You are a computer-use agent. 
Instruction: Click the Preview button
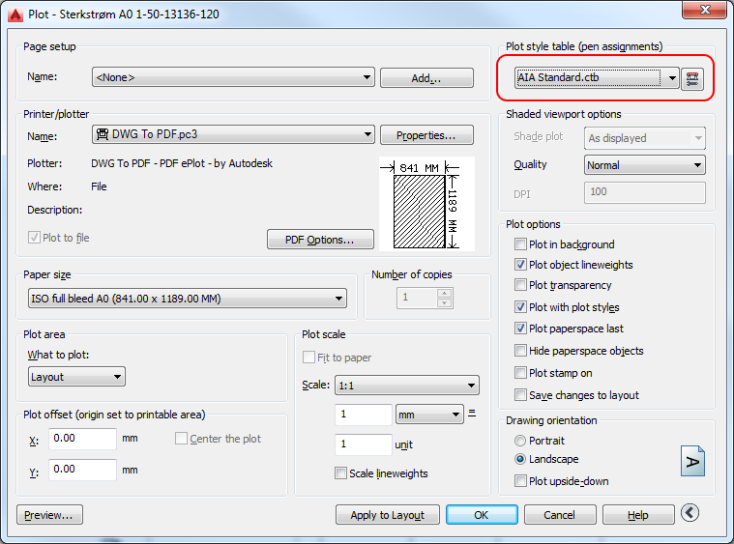click(x=49, y=515)
